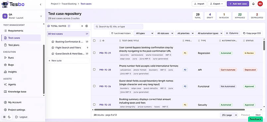Click the drag handle of Status column

(x=244, y=41)
